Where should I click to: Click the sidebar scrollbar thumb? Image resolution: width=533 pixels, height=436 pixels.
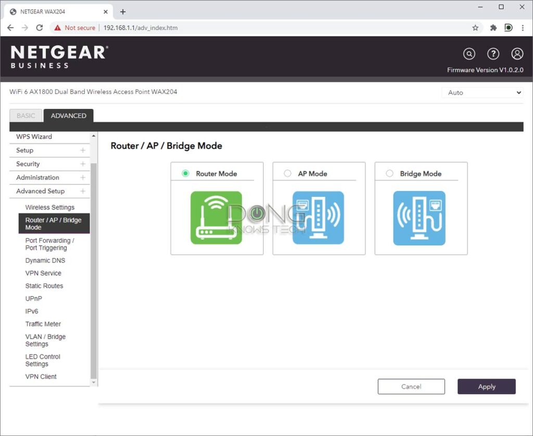coord(94,271)
